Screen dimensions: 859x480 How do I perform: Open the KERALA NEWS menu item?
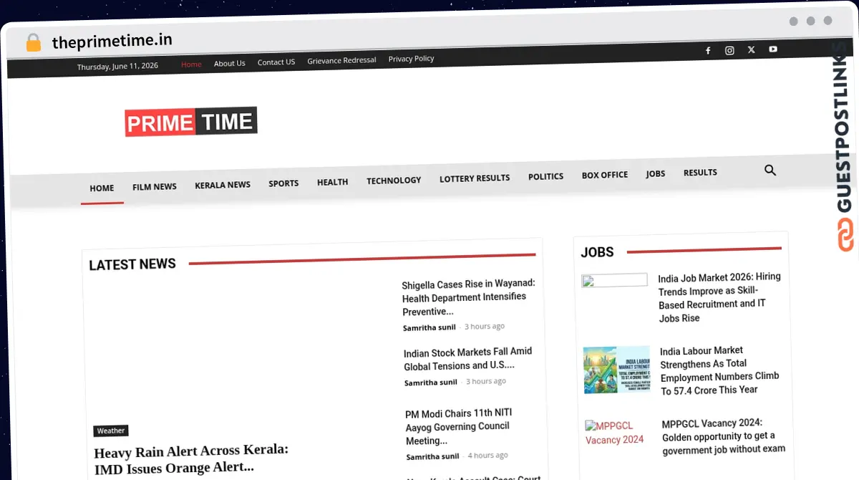point(223,185)
